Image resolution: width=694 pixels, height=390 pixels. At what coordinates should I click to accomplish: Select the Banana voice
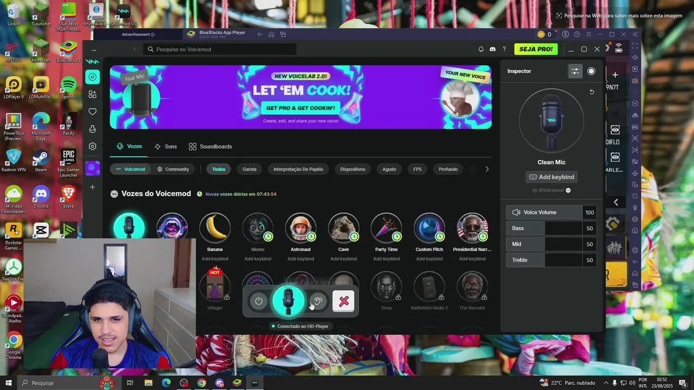point(215,227)
